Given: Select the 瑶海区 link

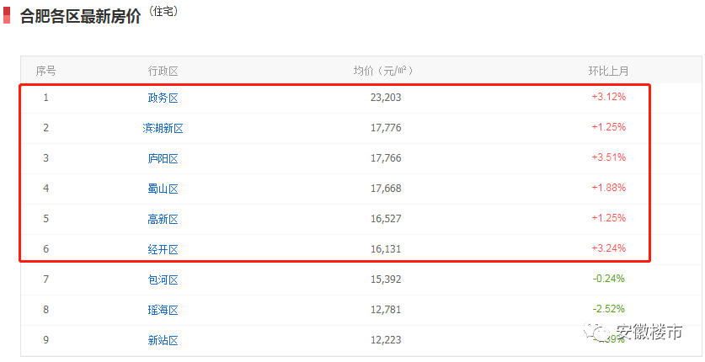Looking at the screenshot, I should [163, 310].
